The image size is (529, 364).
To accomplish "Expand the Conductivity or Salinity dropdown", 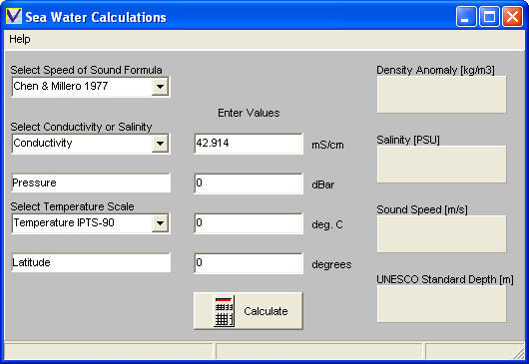I will click(x=160, y=144).
